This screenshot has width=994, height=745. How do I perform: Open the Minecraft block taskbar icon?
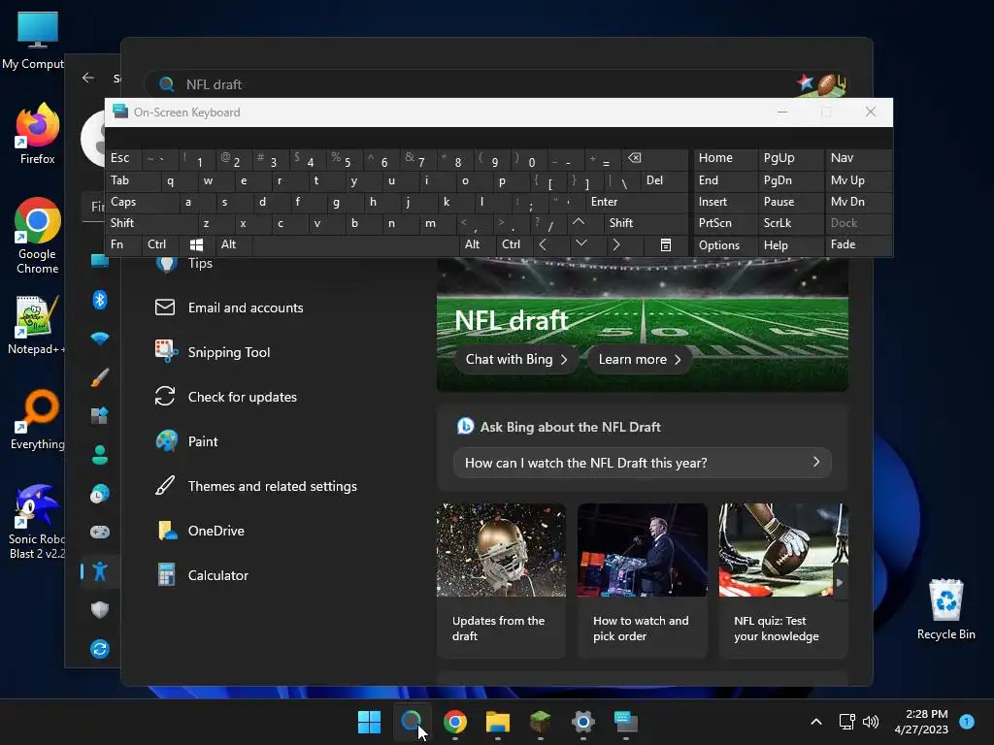540,722
